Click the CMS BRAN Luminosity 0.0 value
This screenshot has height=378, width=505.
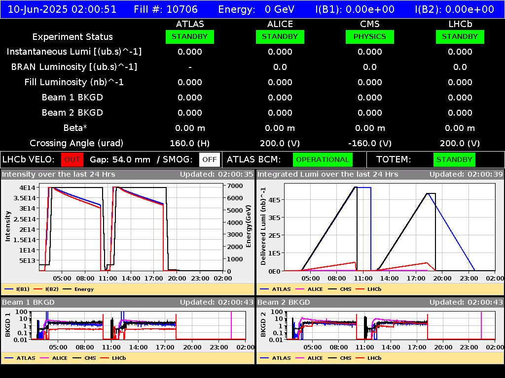coord(370,67)
